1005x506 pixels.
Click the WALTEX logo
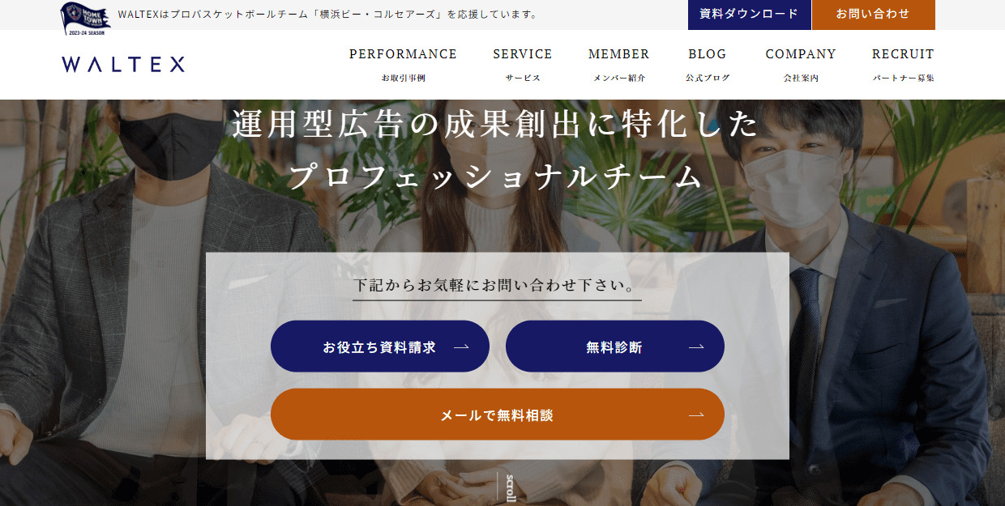(x=123, y=65)
